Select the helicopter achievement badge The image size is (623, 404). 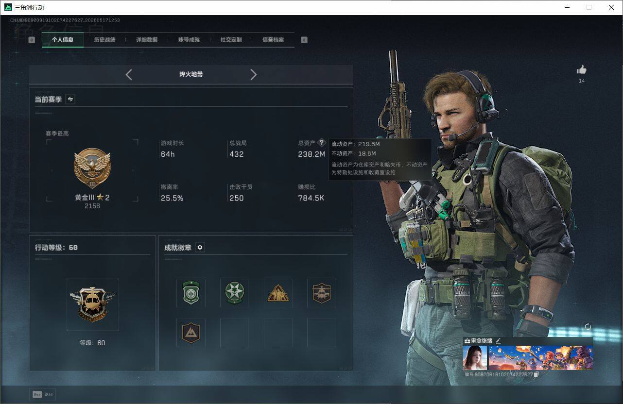pyautogui.click(x=322, y=293)
